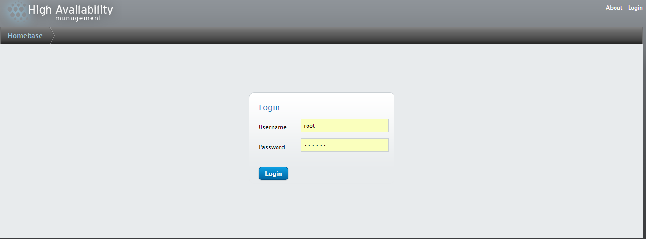
Task: Click the High Availability title text
Action: tap(71, 9)
